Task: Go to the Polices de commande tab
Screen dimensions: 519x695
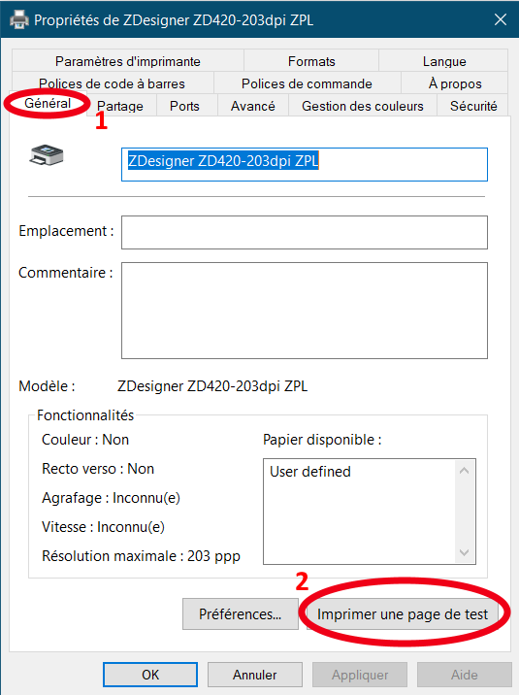Action: coord(307,83)
